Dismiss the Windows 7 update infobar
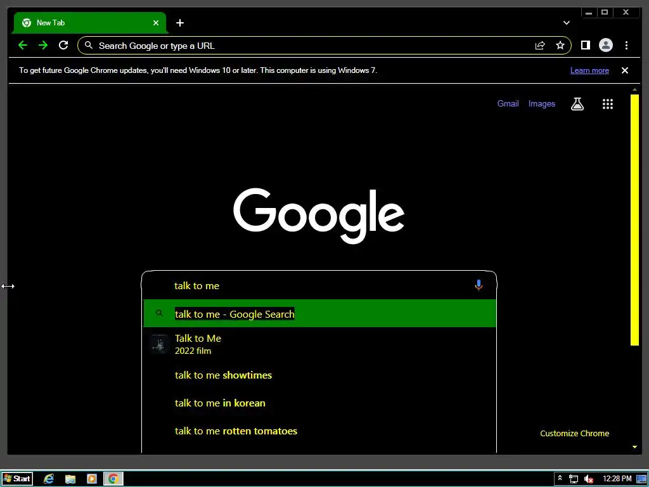This screenshot has width=649, height=487. coord(624,70)
